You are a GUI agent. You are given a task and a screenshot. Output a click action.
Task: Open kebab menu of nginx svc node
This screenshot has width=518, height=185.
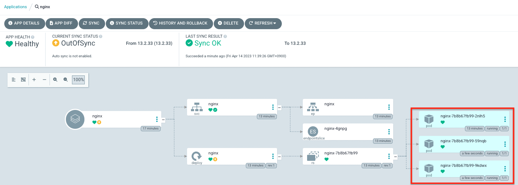[273, 107]
